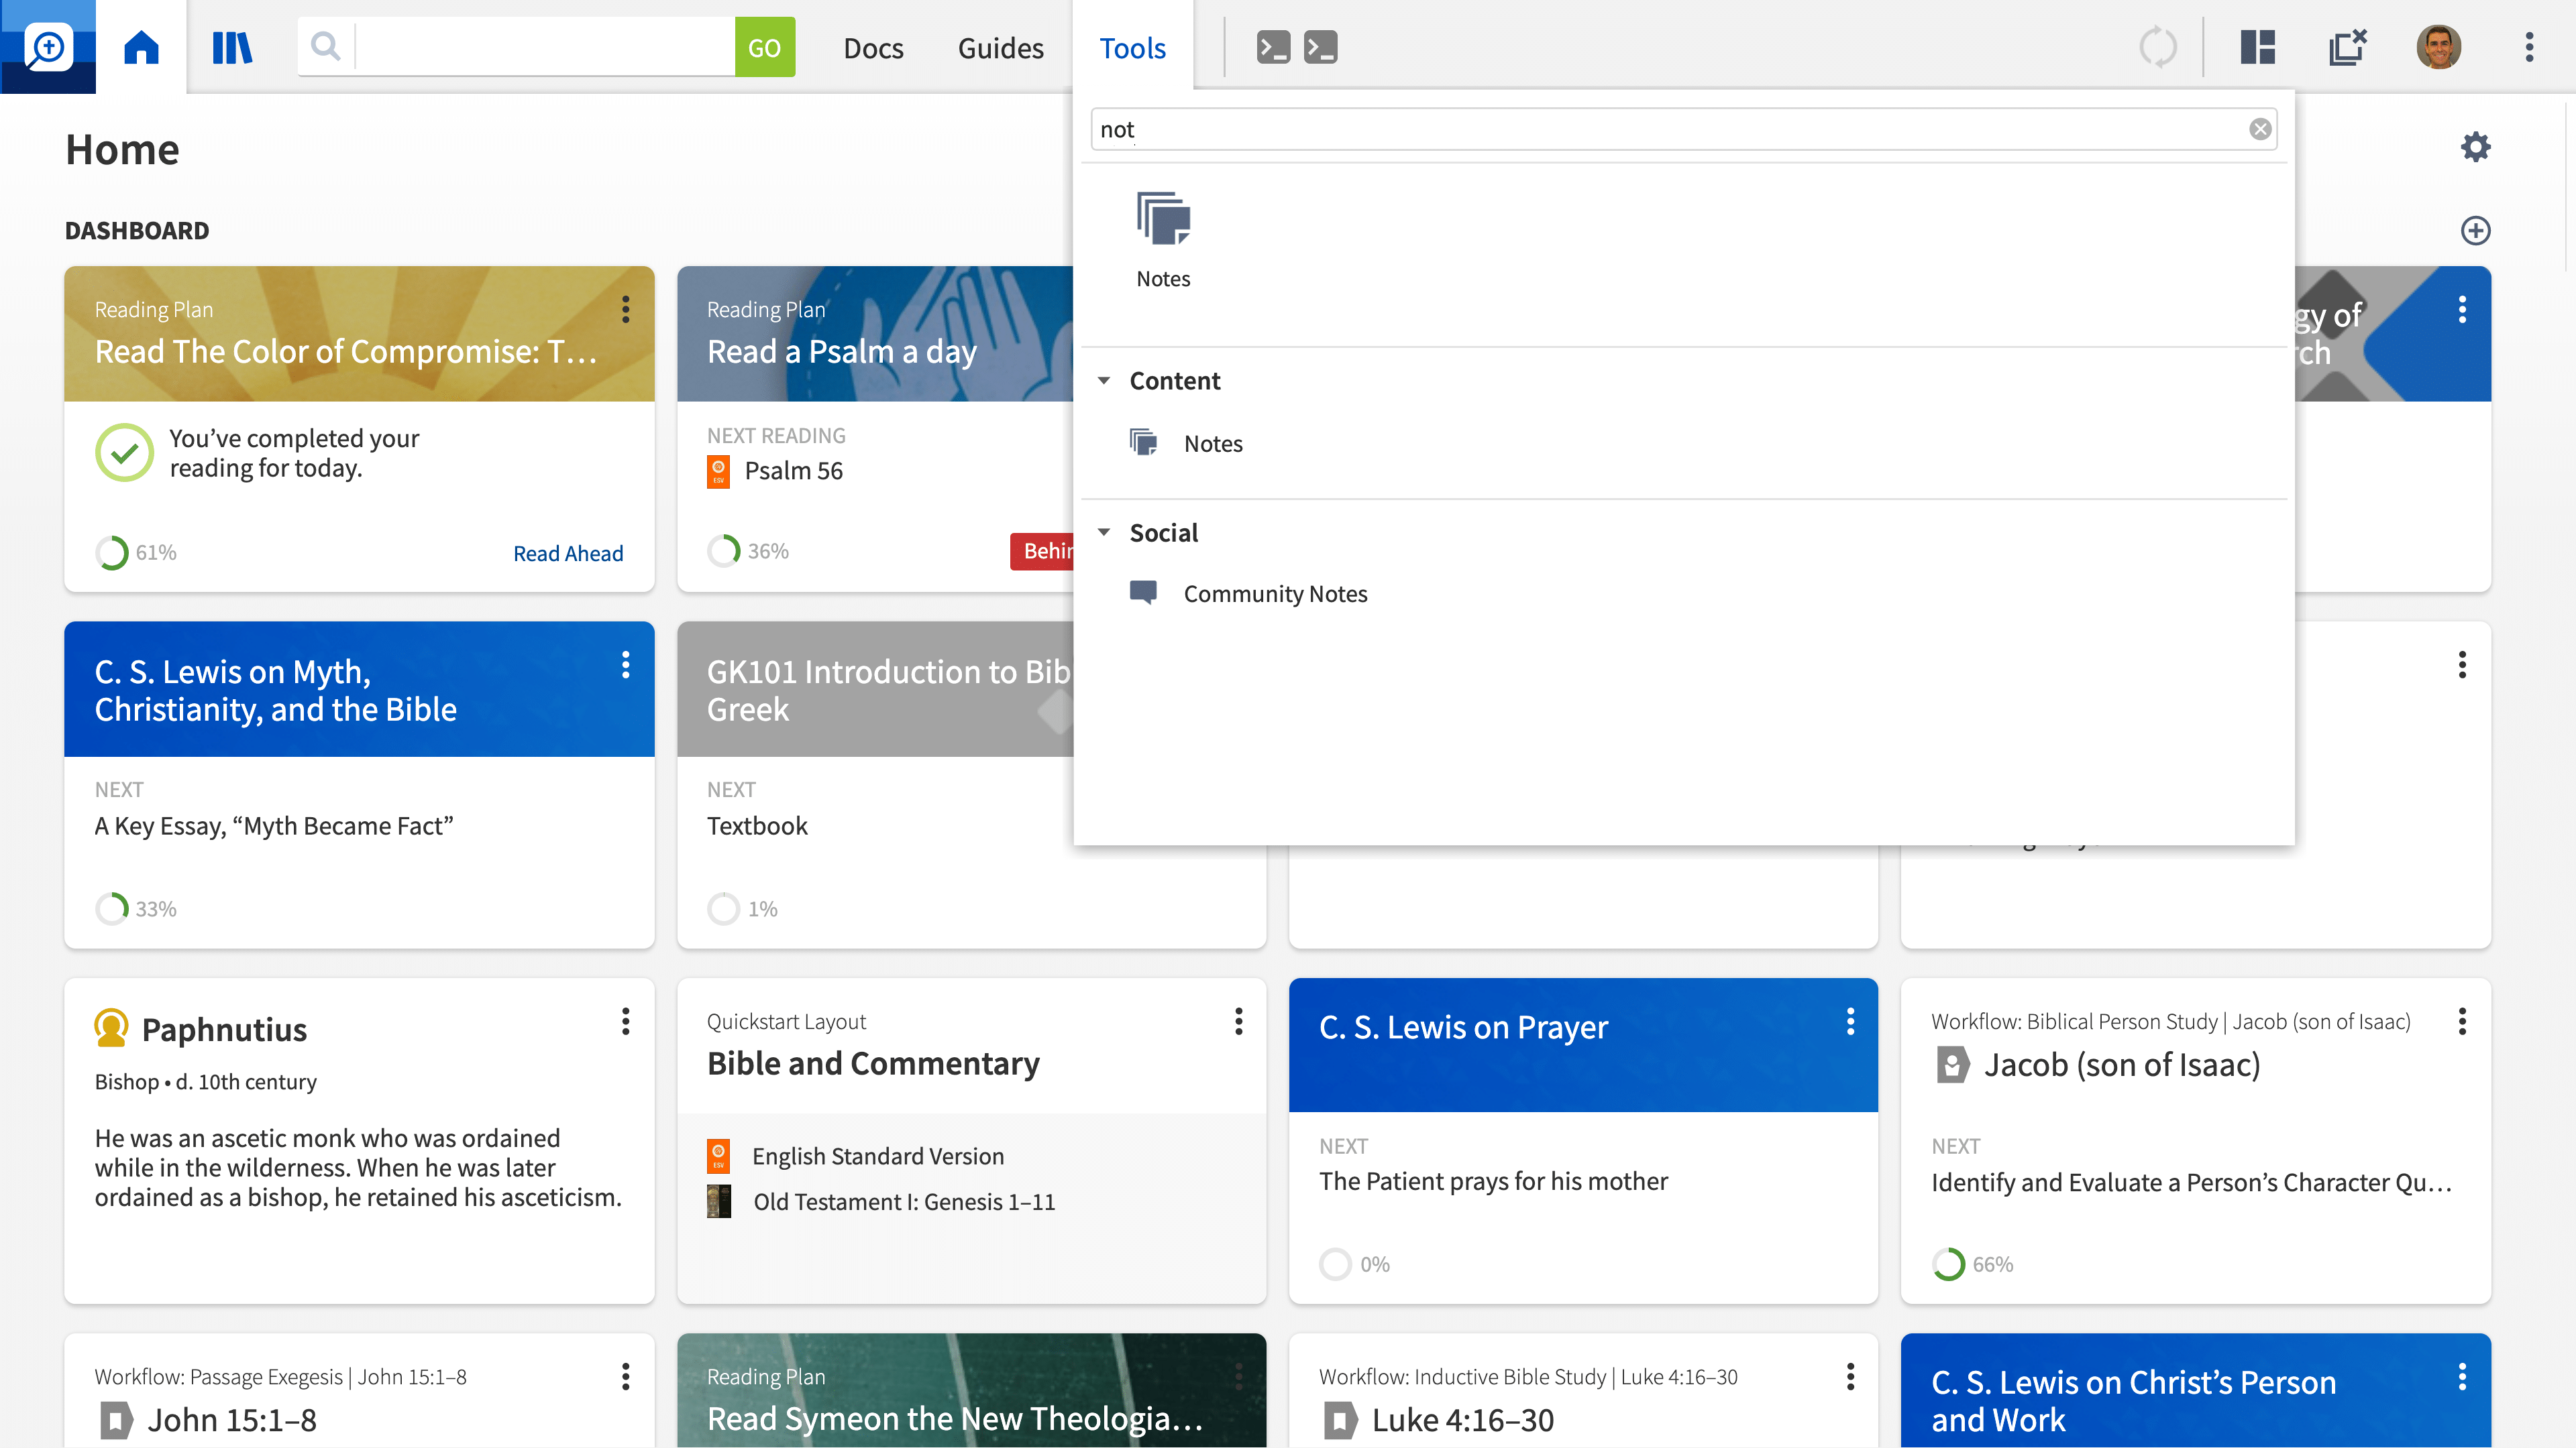Image resolution: width=2576 pixels, height=1448 pixels.
Task: Open the Guides menu
Action: tap(1000, 47)
